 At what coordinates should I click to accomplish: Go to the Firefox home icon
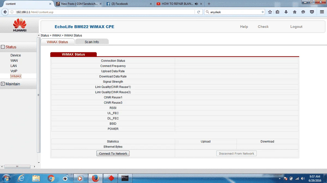click(x=295, y=12)
